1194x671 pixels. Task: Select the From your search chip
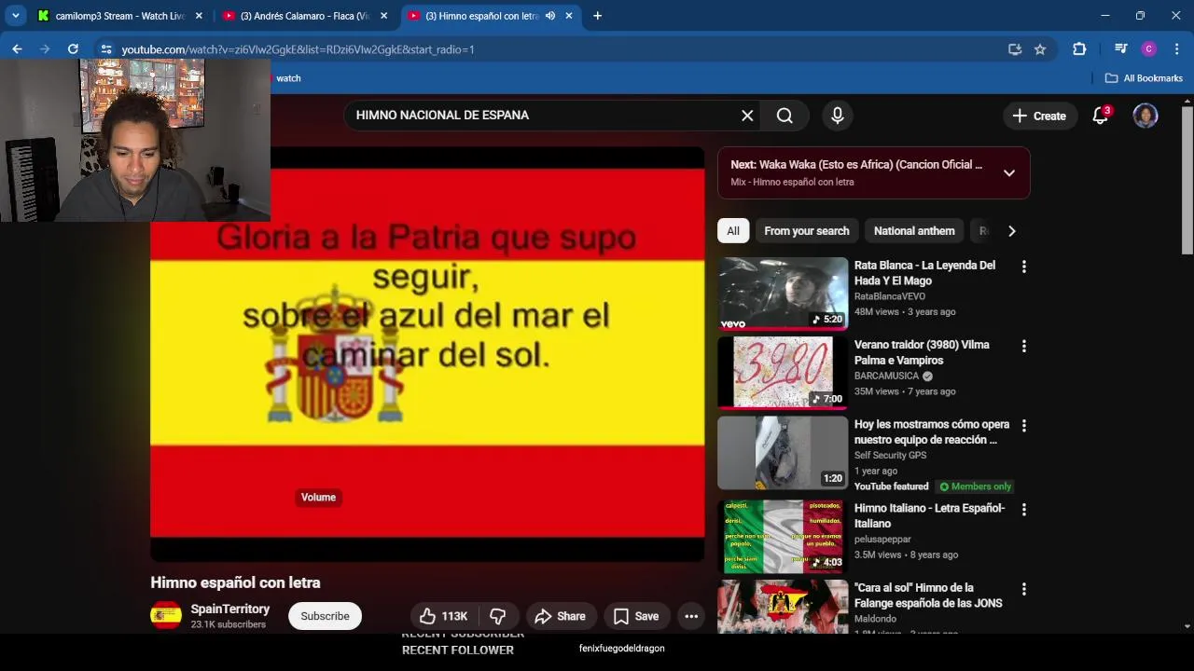(807, 231)
